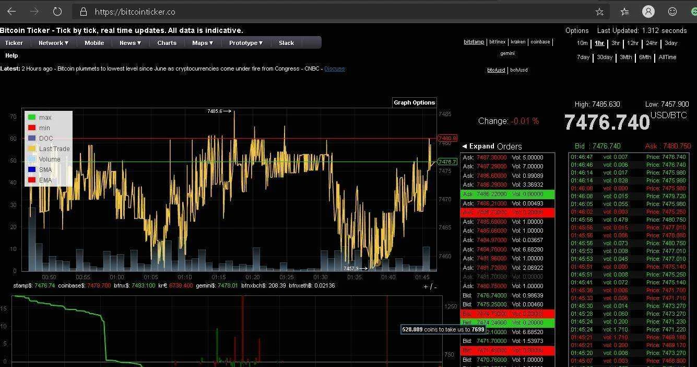Viewport: 697px width, 367px height.
Task: Select the bitstamp exchange
Action: pyautogui.click(x=474, y=42)
